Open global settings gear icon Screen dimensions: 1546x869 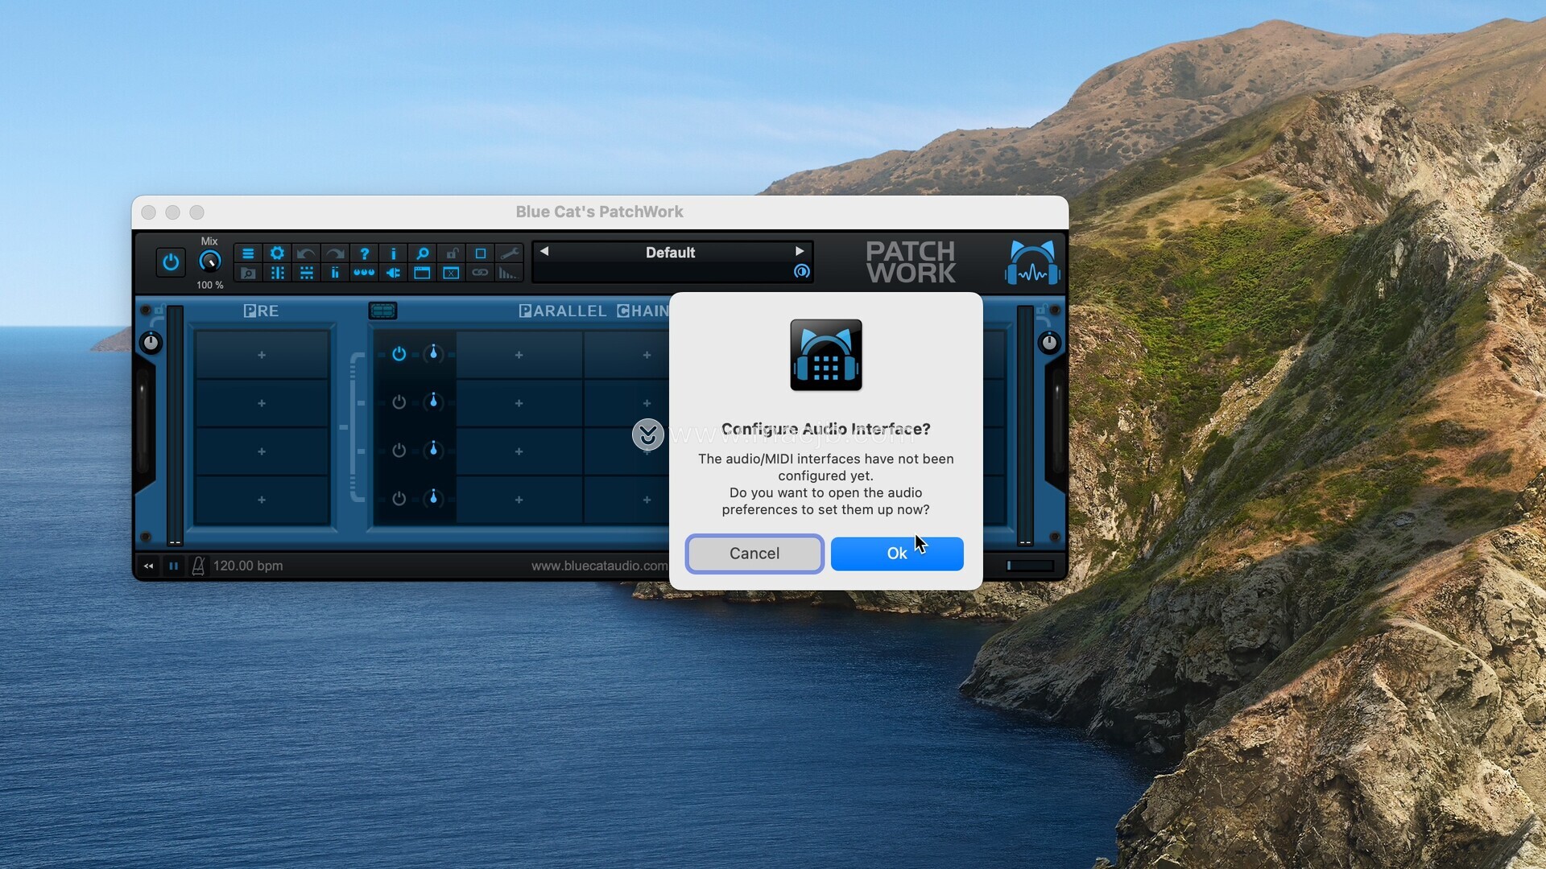click(x=277, y=253)
